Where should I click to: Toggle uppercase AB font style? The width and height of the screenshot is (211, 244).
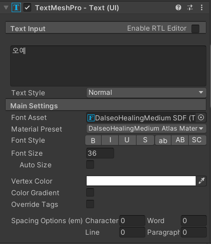180,140
